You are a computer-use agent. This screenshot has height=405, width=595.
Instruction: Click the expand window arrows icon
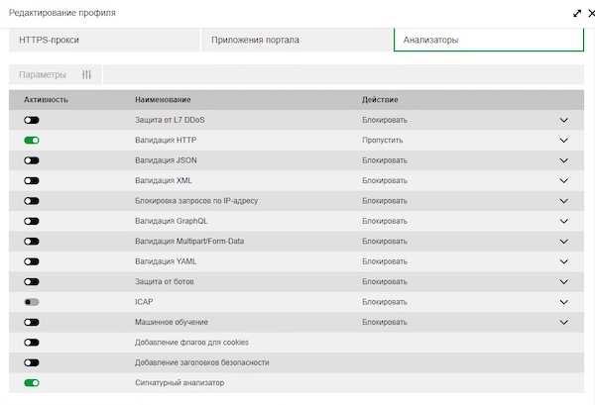pyautogui.click(x=577, y=13)
